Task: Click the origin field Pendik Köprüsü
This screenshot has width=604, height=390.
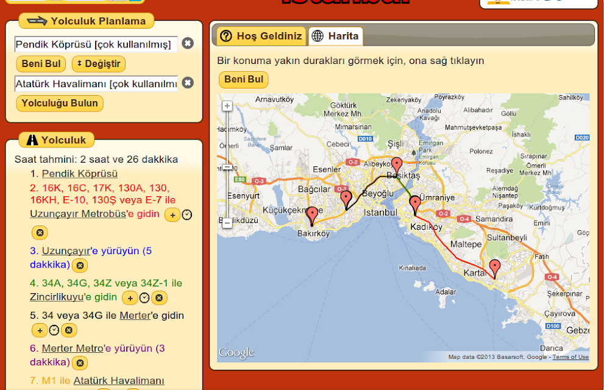Action: (x=96, y=44)
